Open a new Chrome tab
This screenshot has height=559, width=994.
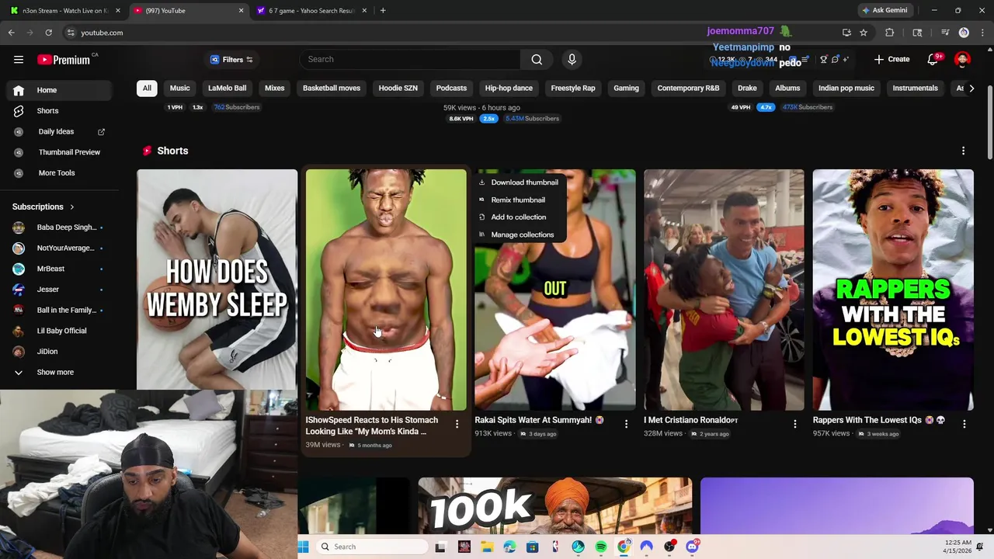click(383, 11)
